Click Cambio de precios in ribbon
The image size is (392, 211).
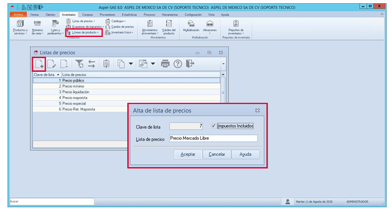(120, 27)
